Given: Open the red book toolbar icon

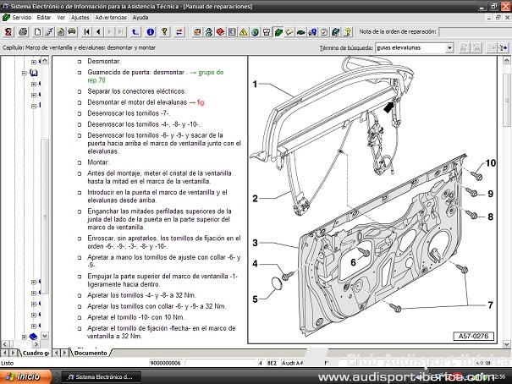Looking at the screenshot, I should point(220,31).
